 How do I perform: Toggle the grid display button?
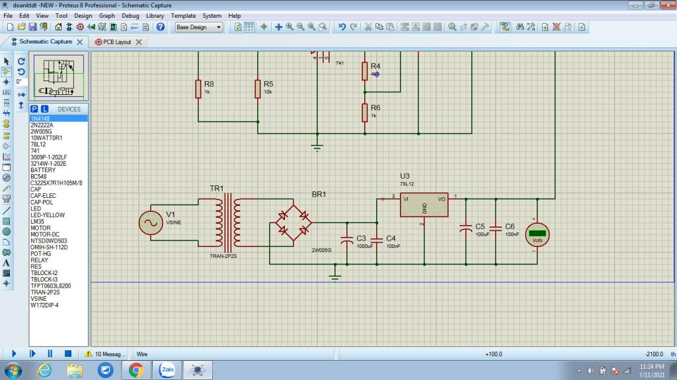point(249,27)
